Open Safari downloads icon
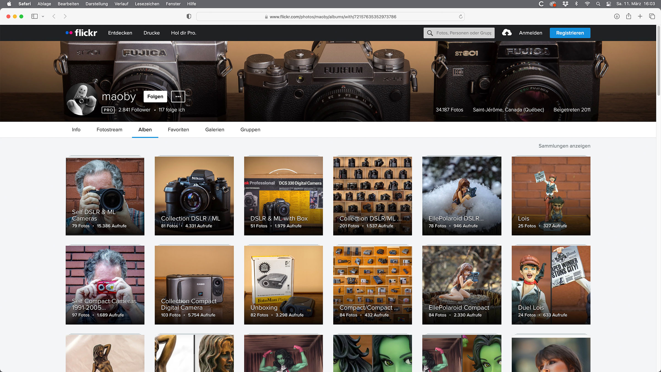661x372 pixels. pos(617,17)
